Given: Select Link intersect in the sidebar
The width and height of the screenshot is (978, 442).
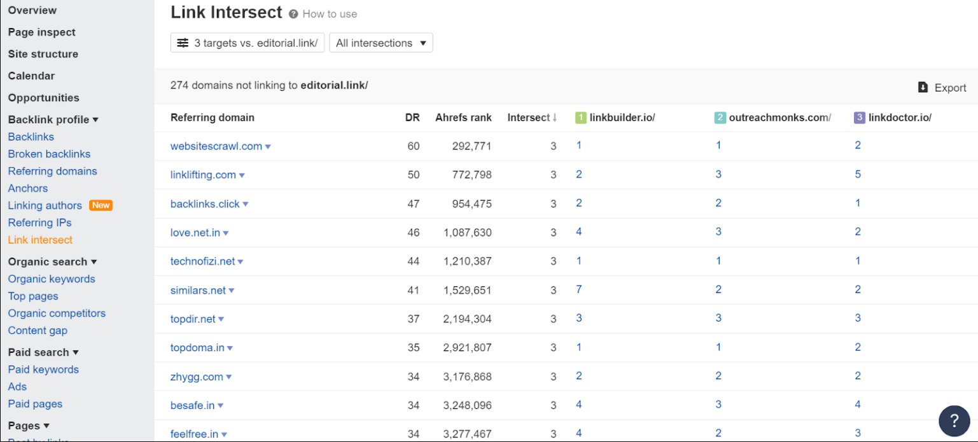Looking at the screenshot, I should pyautogui.click(x=40, y=240).
